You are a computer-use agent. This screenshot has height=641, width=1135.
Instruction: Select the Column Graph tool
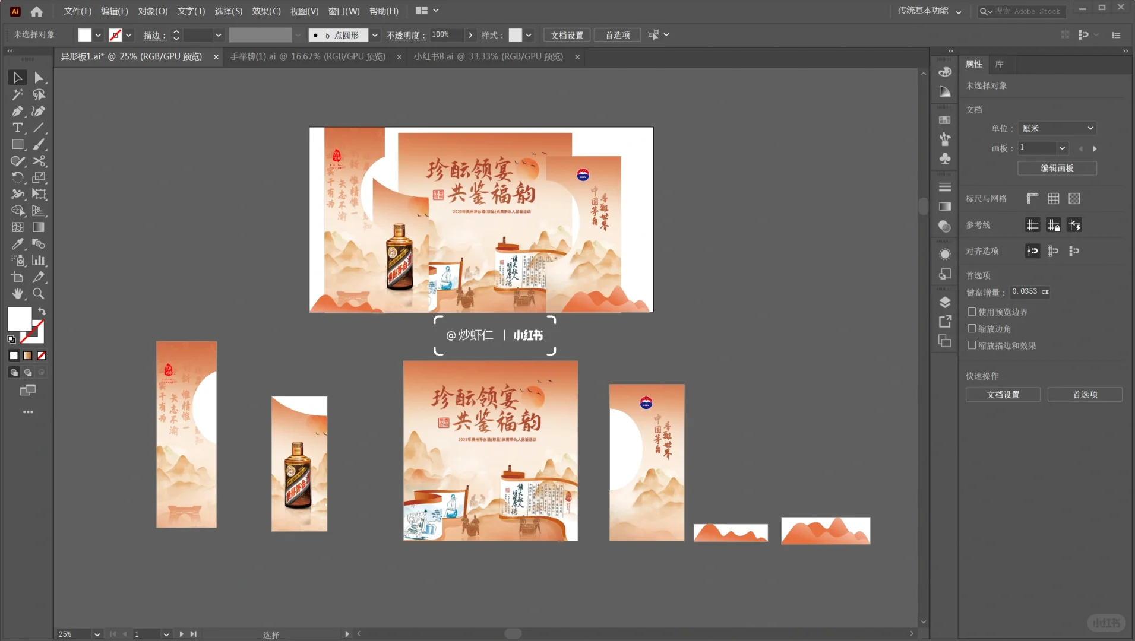pos(39,261)
